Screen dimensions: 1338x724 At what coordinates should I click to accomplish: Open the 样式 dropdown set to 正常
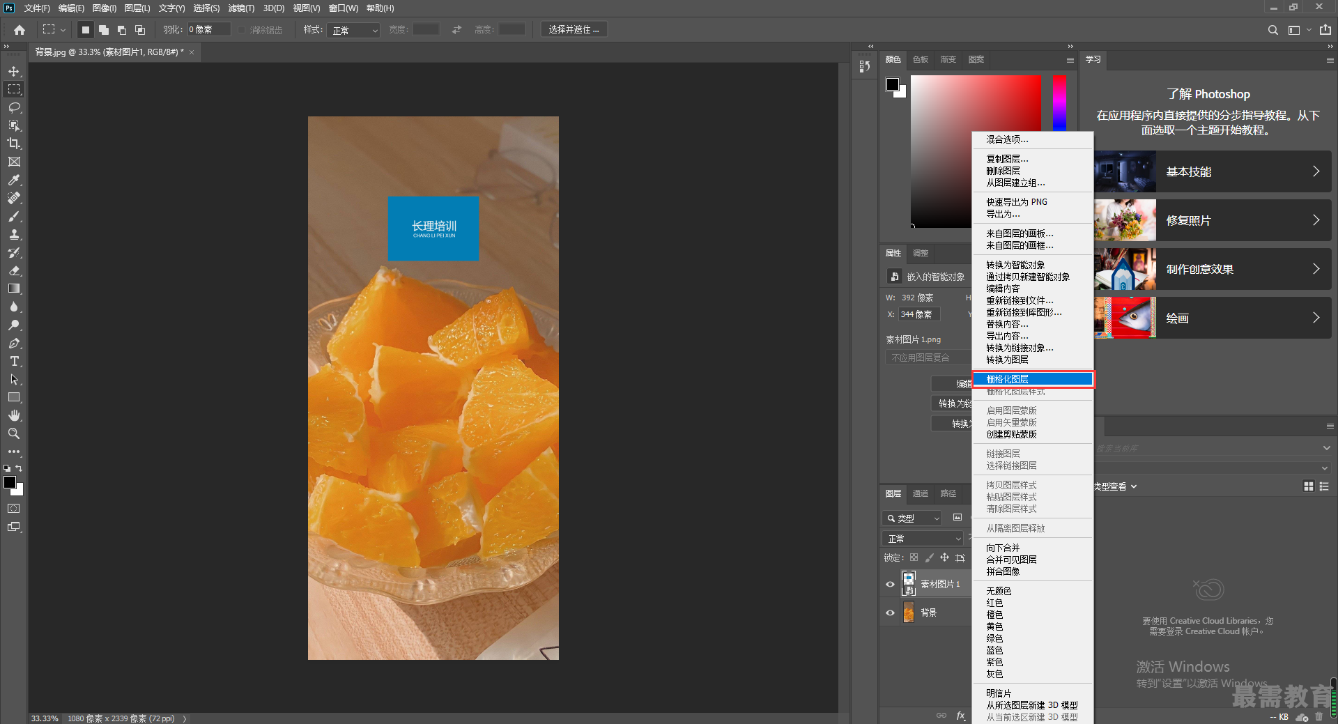click(353, 30)
